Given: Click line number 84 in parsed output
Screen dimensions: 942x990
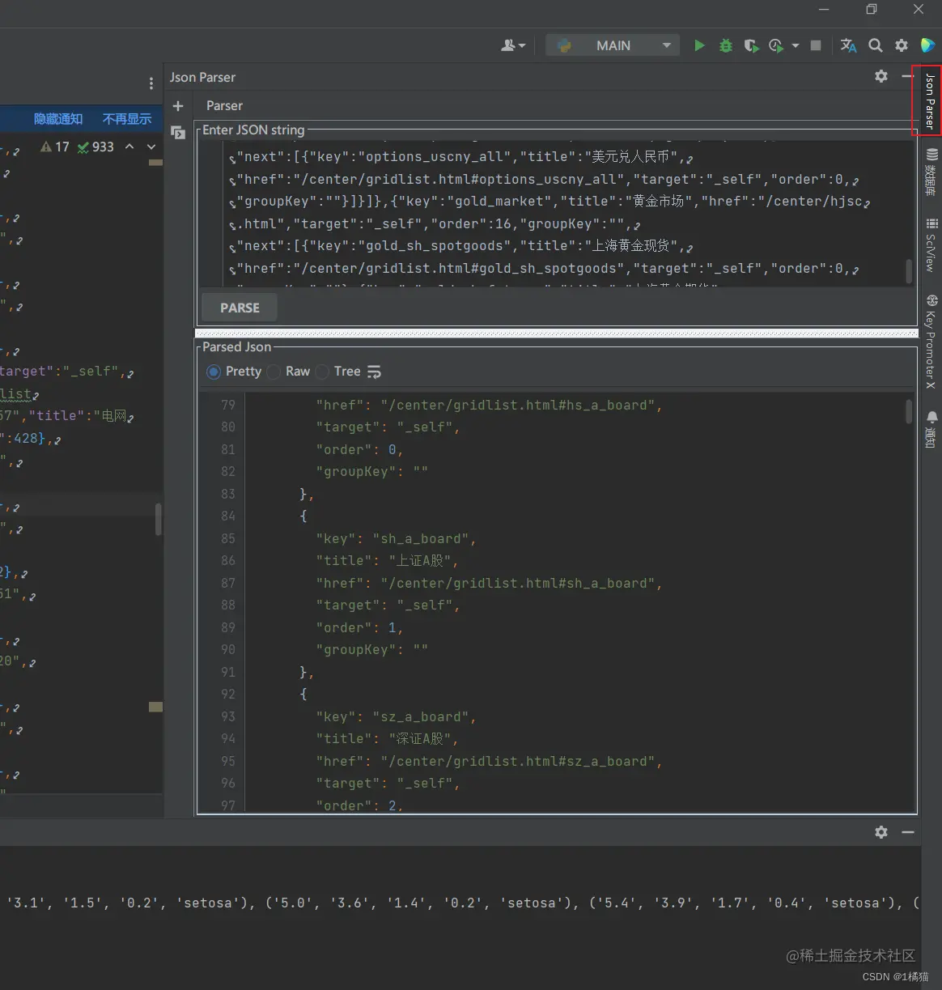Looking at the screenshot, I should click(227, 516).
